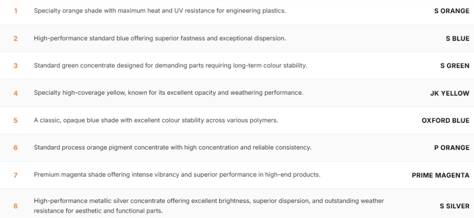Click the specialty orange shade description
The width and height of the screenshot is (474, 218).
click(160, 11)
